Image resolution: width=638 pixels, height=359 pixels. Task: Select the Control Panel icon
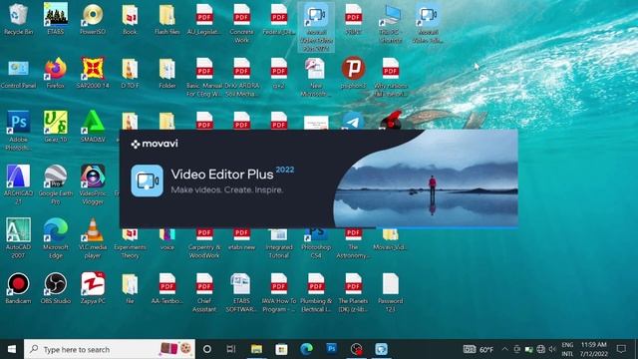[x=18, y=73]
